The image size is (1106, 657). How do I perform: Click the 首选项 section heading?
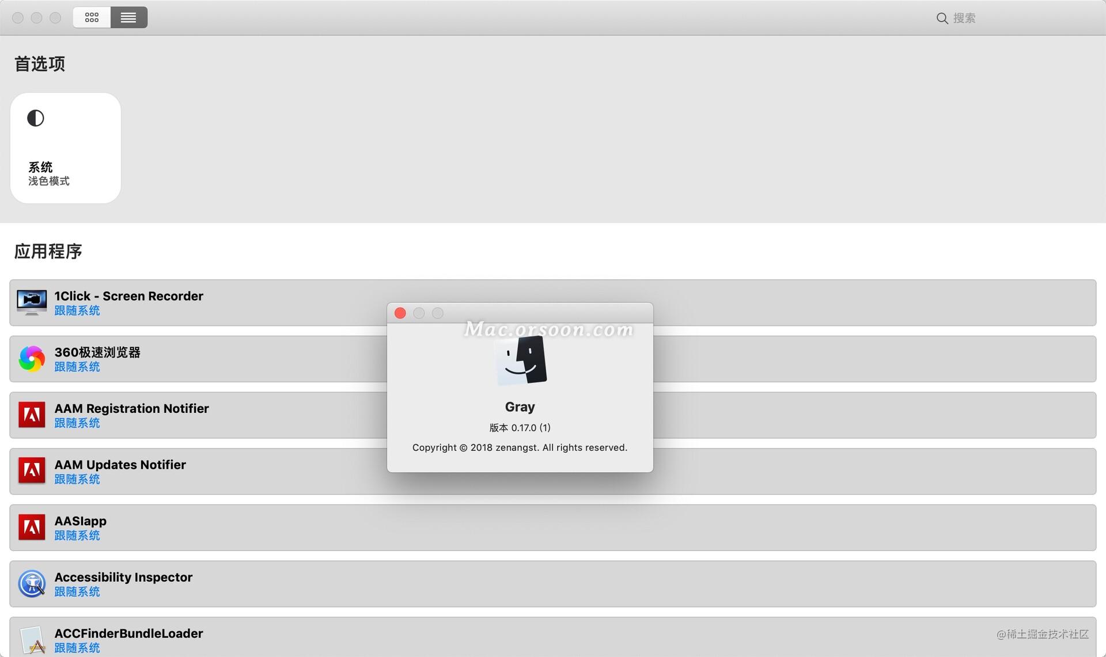coord(40,64)
